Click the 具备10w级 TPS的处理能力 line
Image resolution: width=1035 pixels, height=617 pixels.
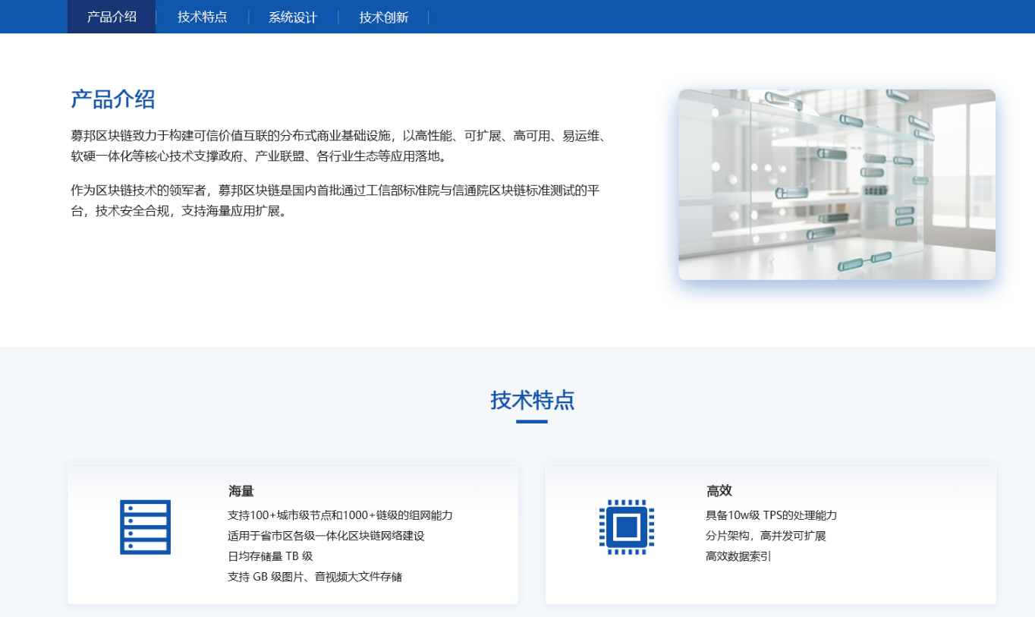click(x=771, y=515)
